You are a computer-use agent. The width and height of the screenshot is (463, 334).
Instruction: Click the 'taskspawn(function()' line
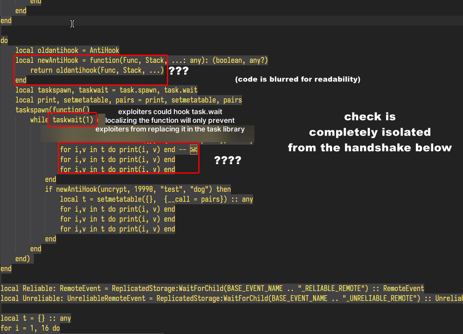click(52, 110)
